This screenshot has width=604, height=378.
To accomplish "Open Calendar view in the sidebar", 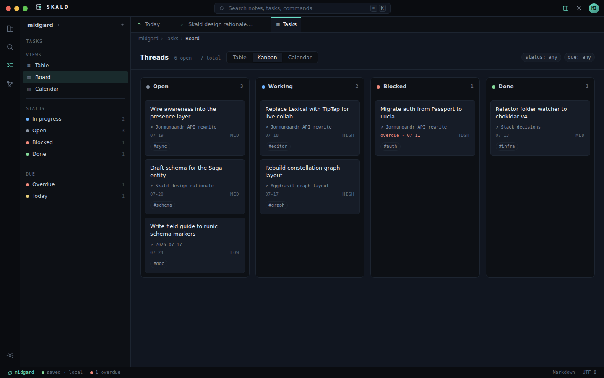I will [75, 89].
